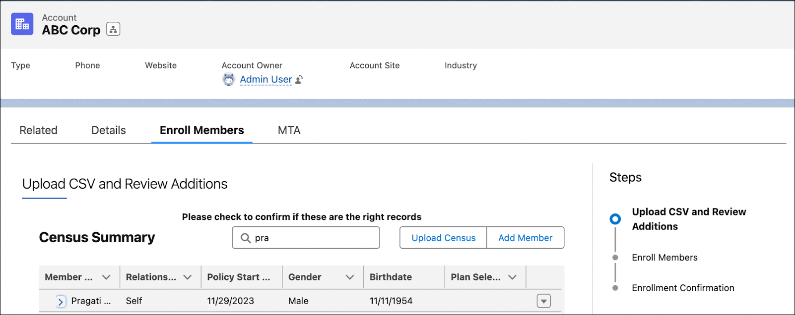Open Admin User profile link
Image resolution: width=795 pixels, height=315 pixels.
[x=266, y=79]
